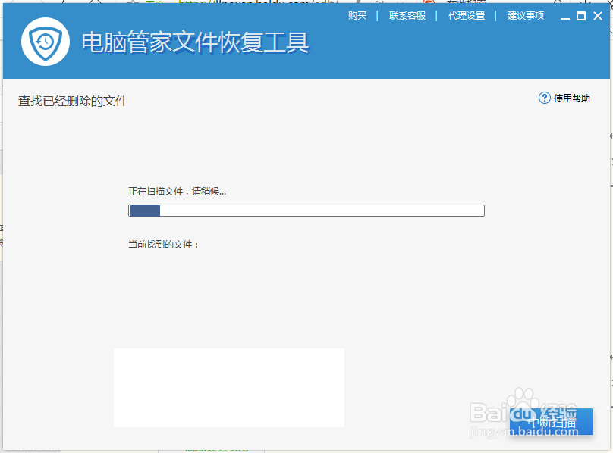
Task: Maximize the recovery tool window
Action: 581,16
